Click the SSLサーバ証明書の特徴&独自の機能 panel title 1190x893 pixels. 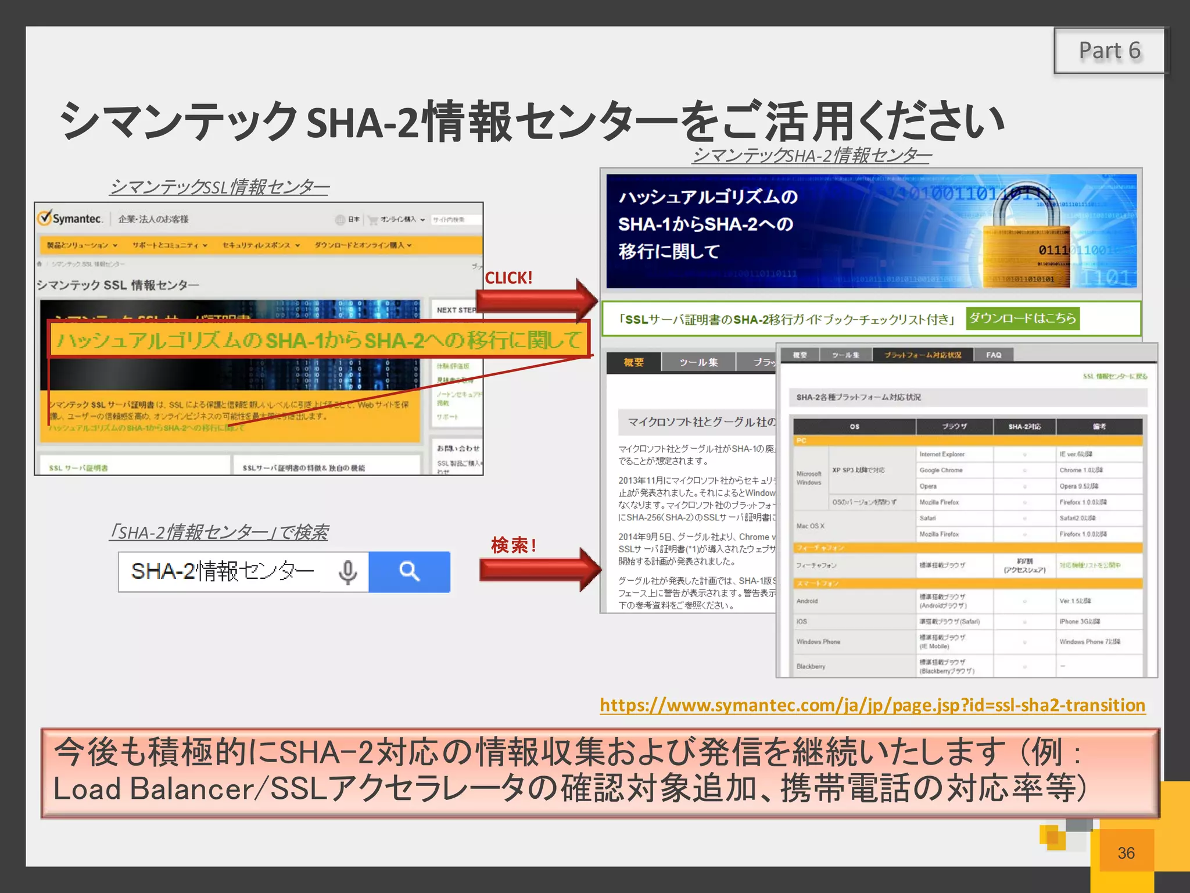click(303, 468)
